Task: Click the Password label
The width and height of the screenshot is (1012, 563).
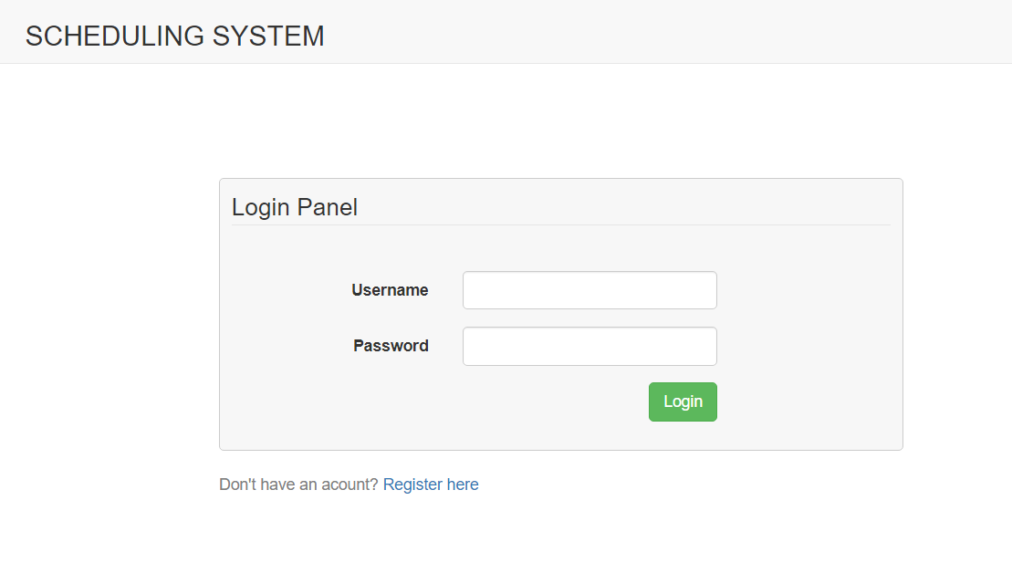Action: point(391,346)
